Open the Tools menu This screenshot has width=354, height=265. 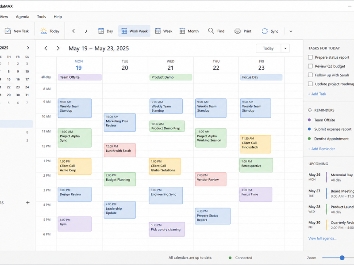click(x=41, y=17)
